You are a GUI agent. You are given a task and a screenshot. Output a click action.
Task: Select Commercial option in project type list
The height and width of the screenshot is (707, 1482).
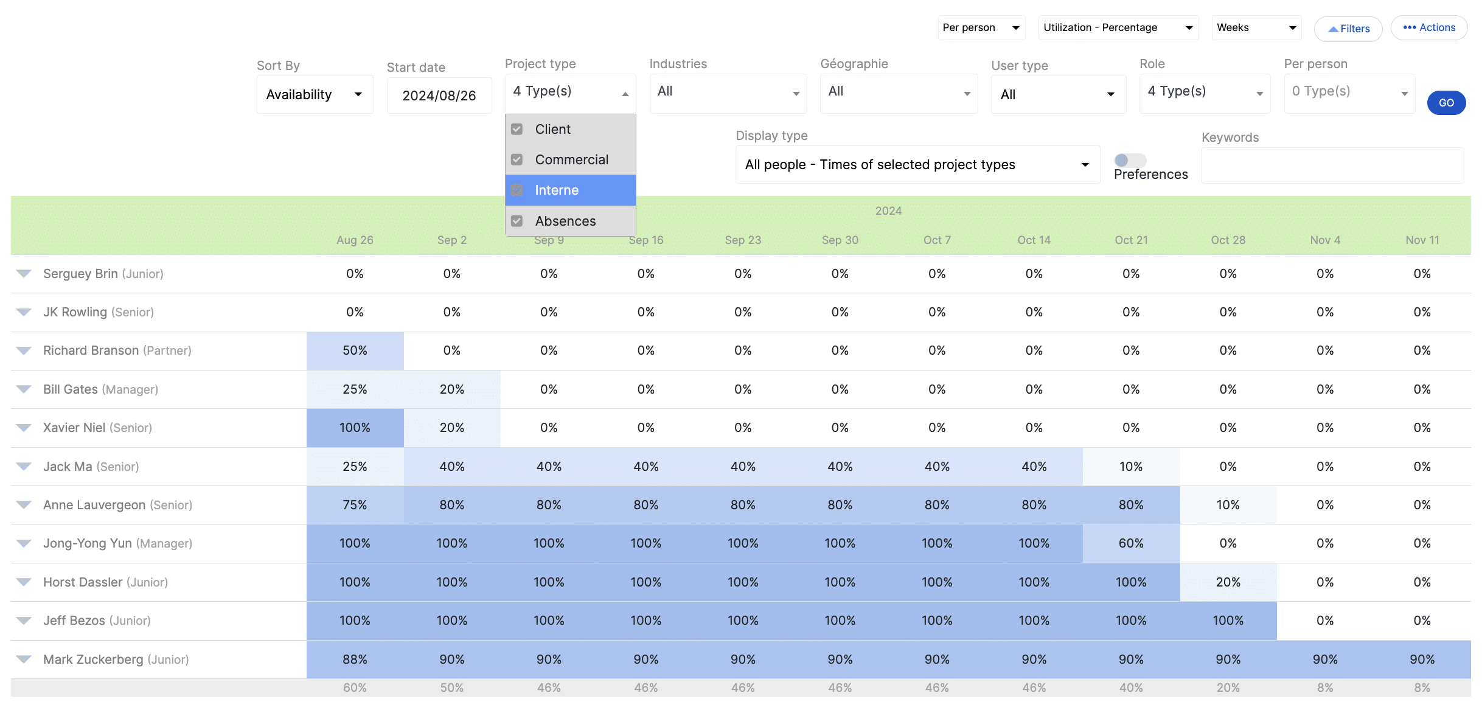pos(571,159)
